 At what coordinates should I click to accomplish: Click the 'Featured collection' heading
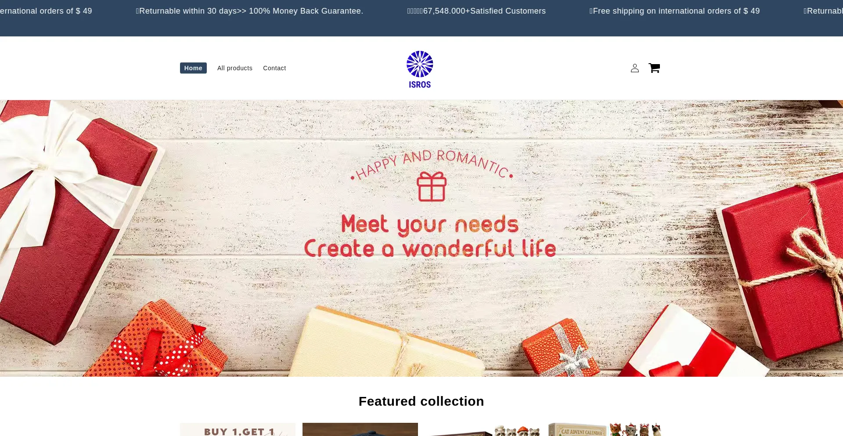click(421, 401)
